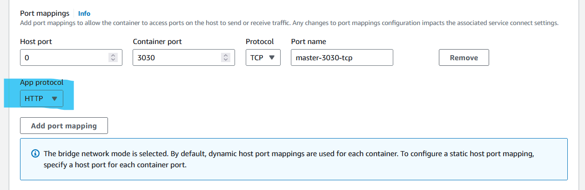Click the Host port input field

[71, 57]
